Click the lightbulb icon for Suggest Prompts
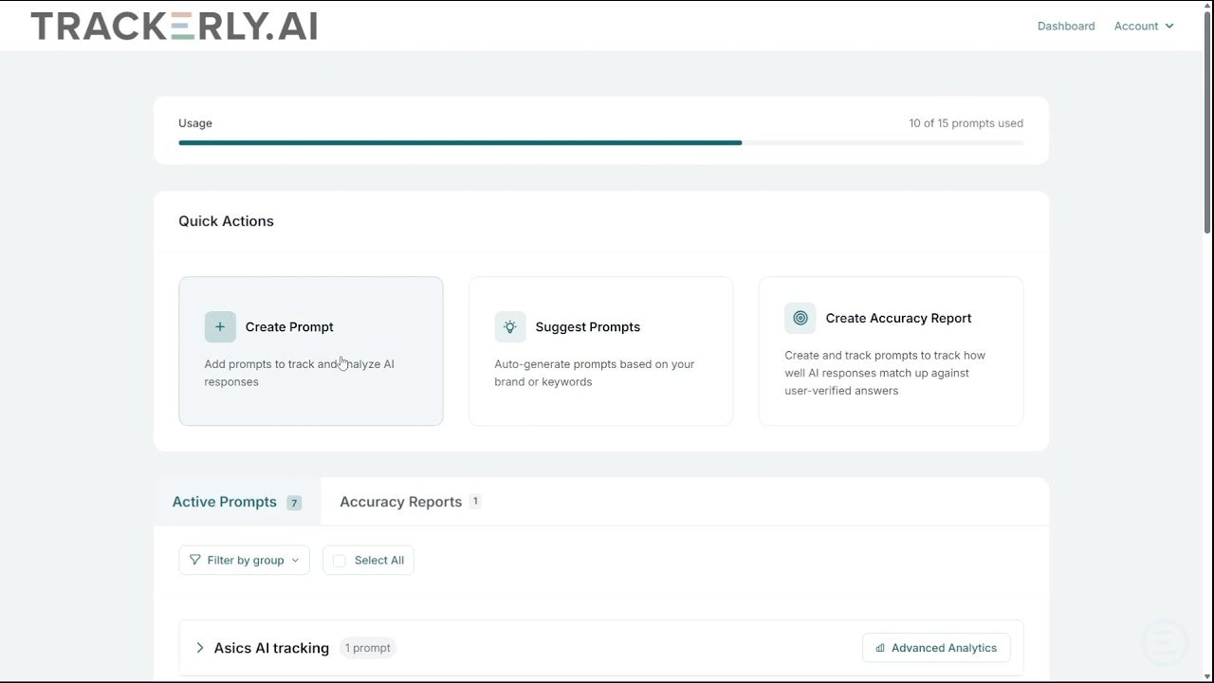The width and height of the screenshot is (1214, 683). click(510, 326)
